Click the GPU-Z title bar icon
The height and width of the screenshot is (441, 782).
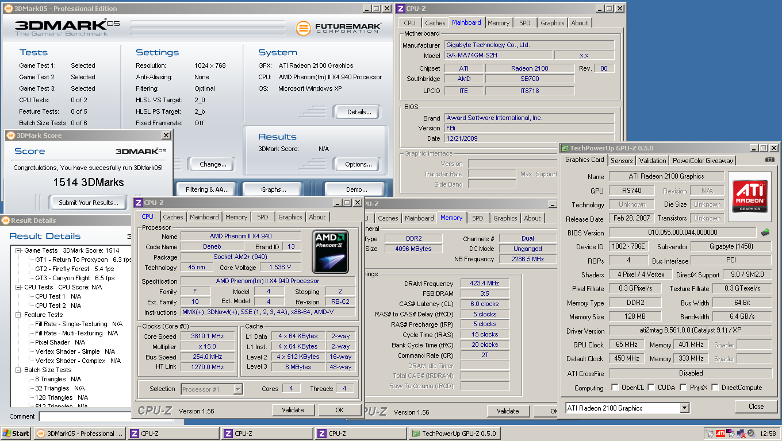(566, 148)
